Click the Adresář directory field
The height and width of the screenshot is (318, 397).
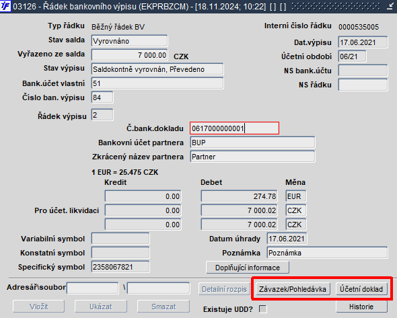click(x=93, y=288)
